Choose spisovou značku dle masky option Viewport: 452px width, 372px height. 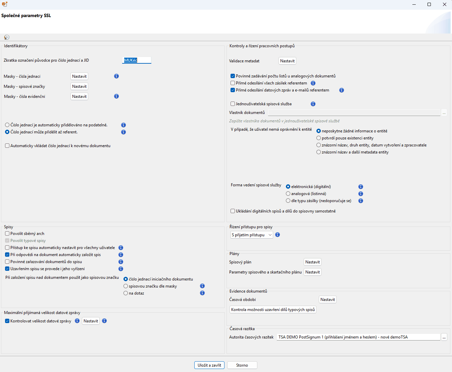point(126,286)
